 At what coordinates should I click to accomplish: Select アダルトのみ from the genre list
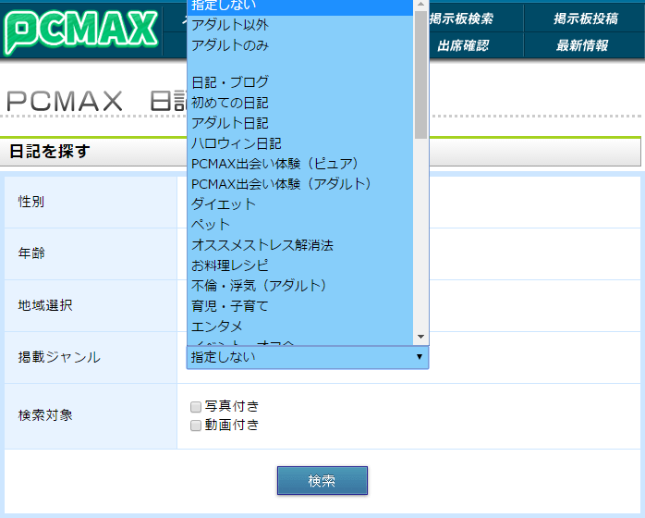click(x=300, y=45)
